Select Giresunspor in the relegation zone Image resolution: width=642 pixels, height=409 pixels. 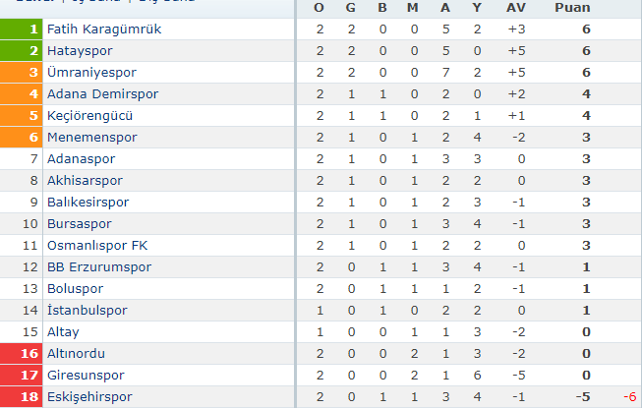coord(86,375)
